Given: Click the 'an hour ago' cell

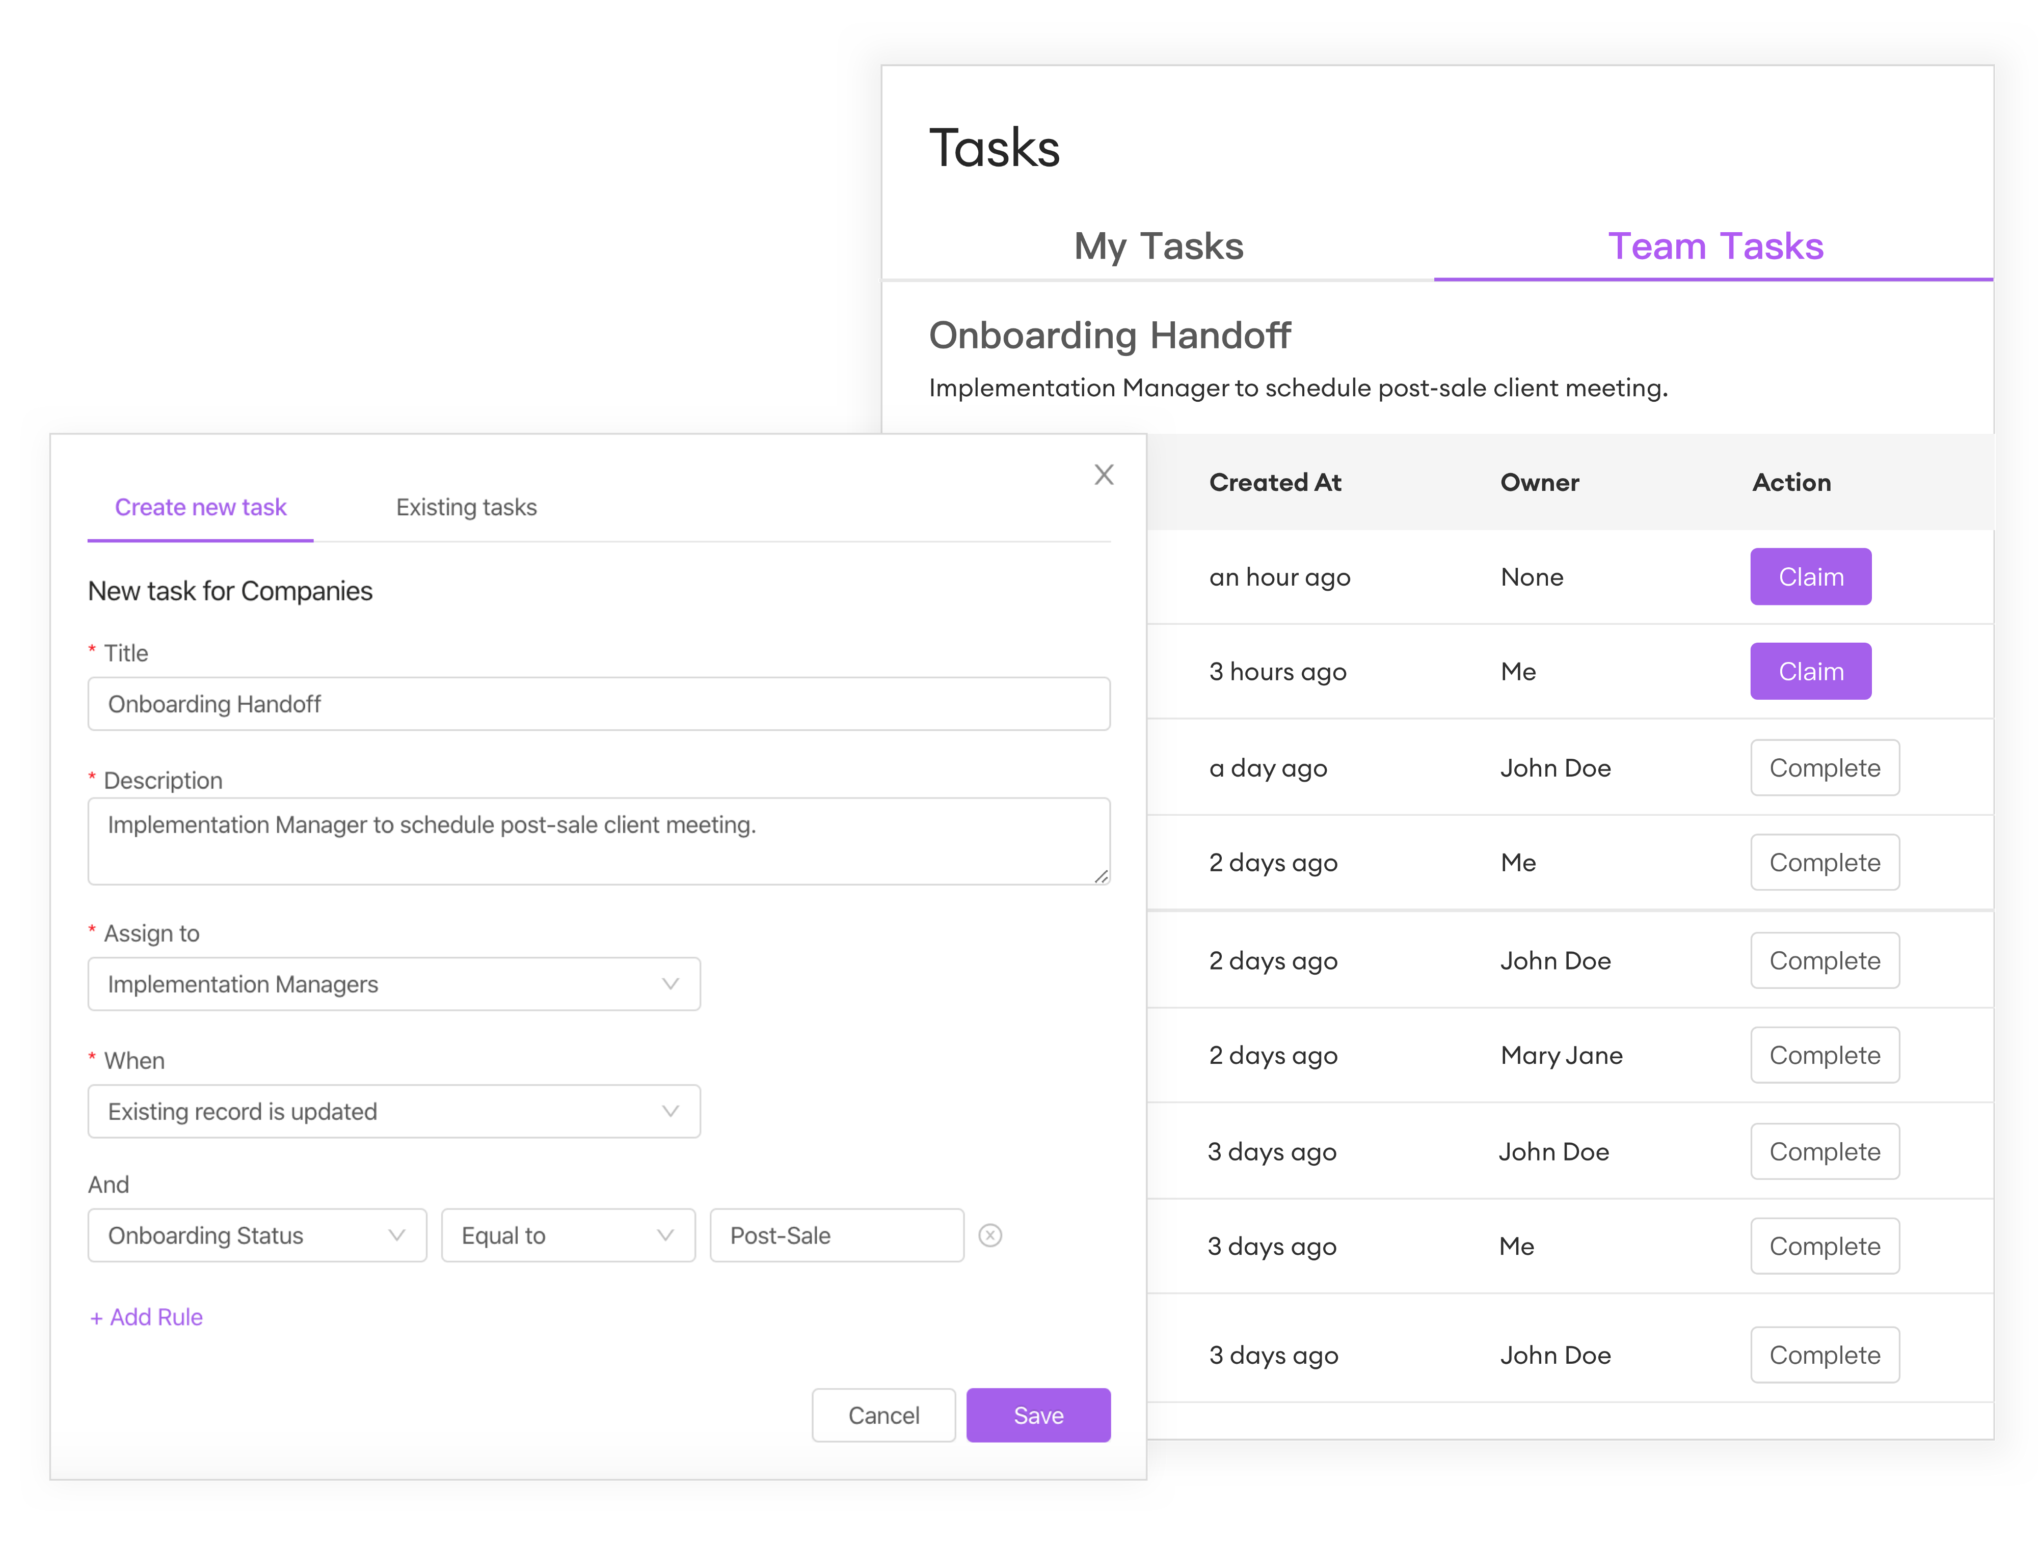Looking at the screenshot, I should click(1280, 577).
